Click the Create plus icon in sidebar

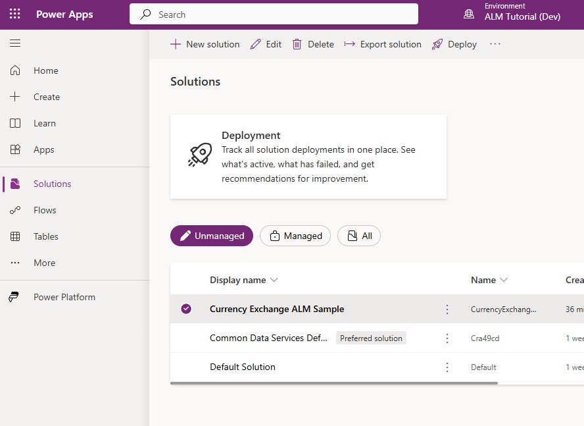click(15, 97)
